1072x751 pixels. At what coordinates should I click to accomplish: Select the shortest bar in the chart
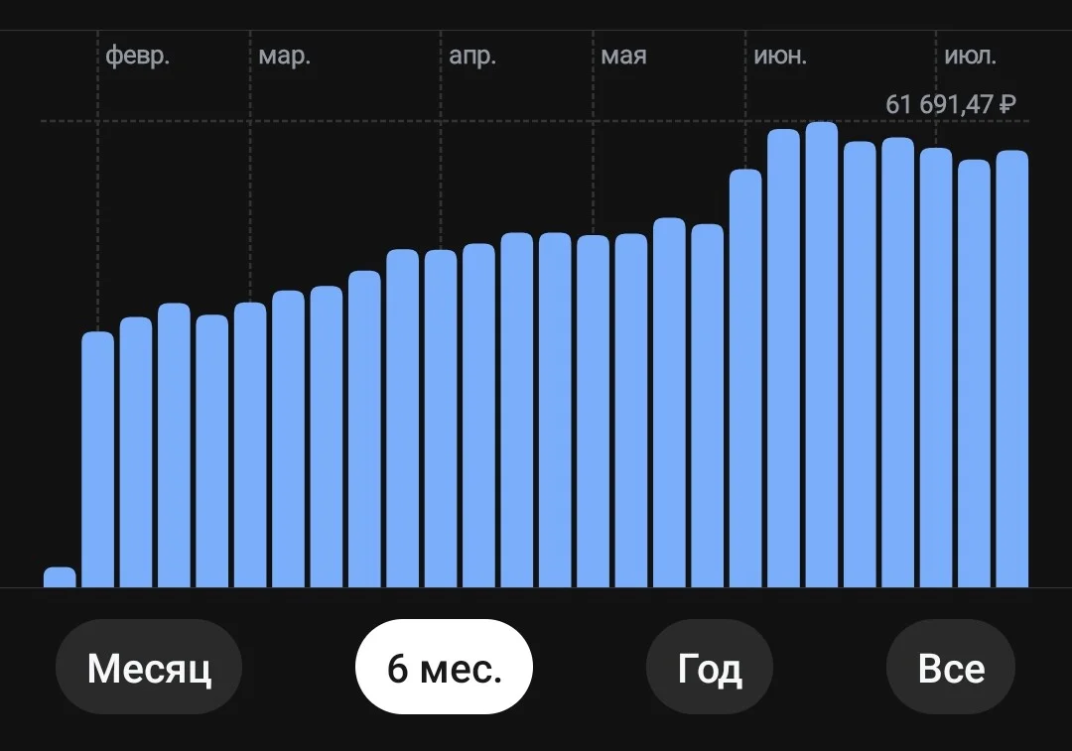tap(60, 577)
